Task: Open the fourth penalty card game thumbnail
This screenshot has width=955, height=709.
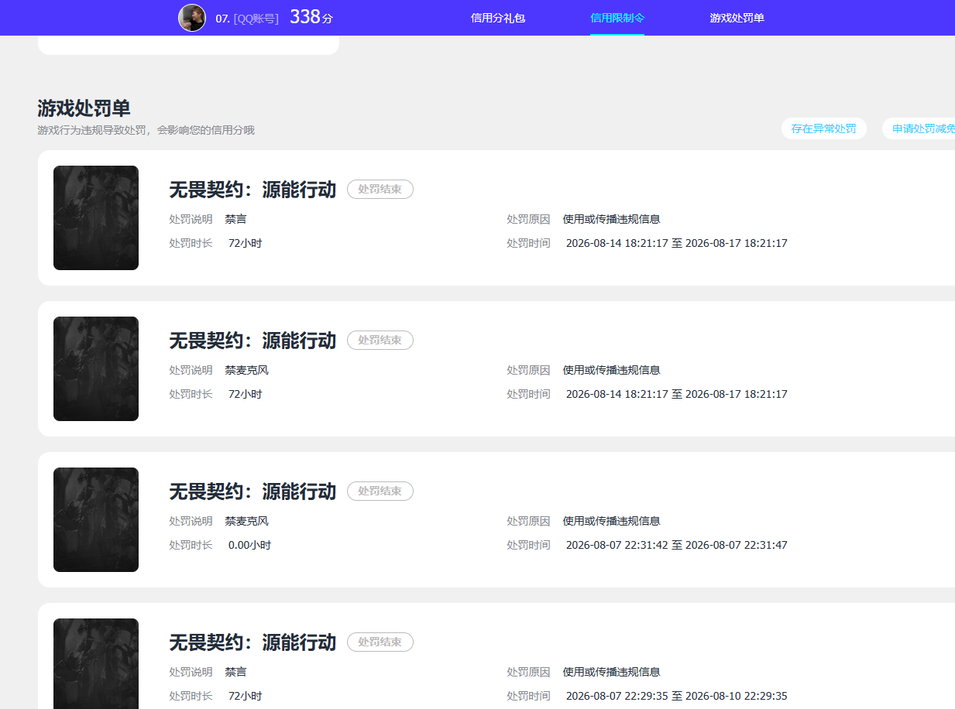Action: (96, 663)
